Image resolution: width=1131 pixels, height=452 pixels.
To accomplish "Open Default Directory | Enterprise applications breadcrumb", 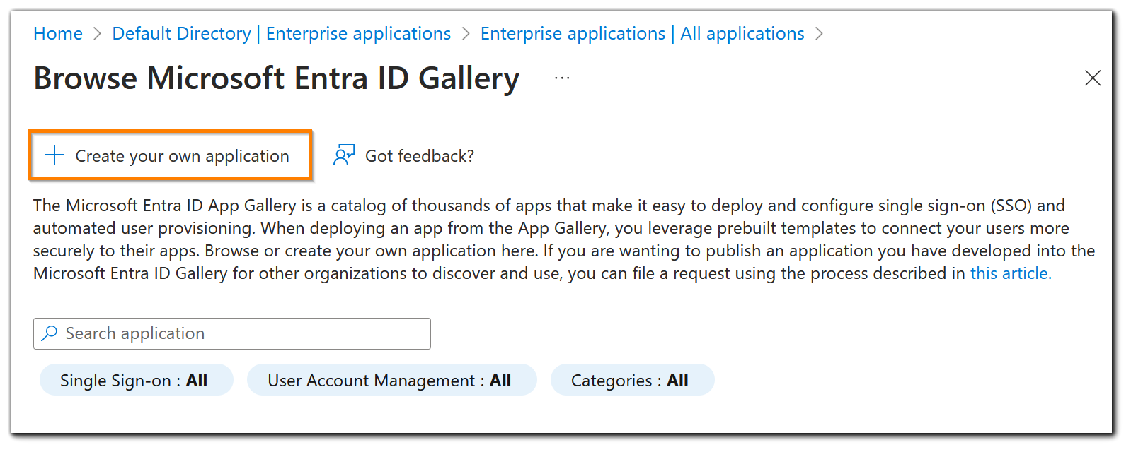I will (281, 33).
